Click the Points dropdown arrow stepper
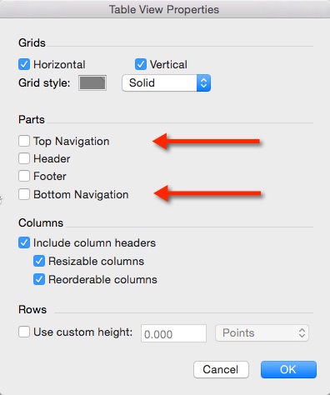The height and width of the screenshot is (395, 330). pos(302,332)
